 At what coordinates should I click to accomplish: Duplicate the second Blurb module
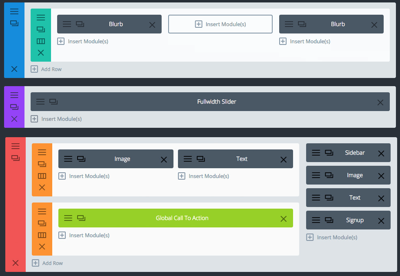click(x=303, y=24)
